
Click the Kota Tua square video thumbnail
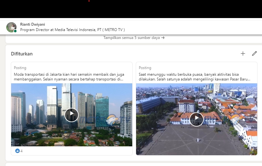click(197, 119)
